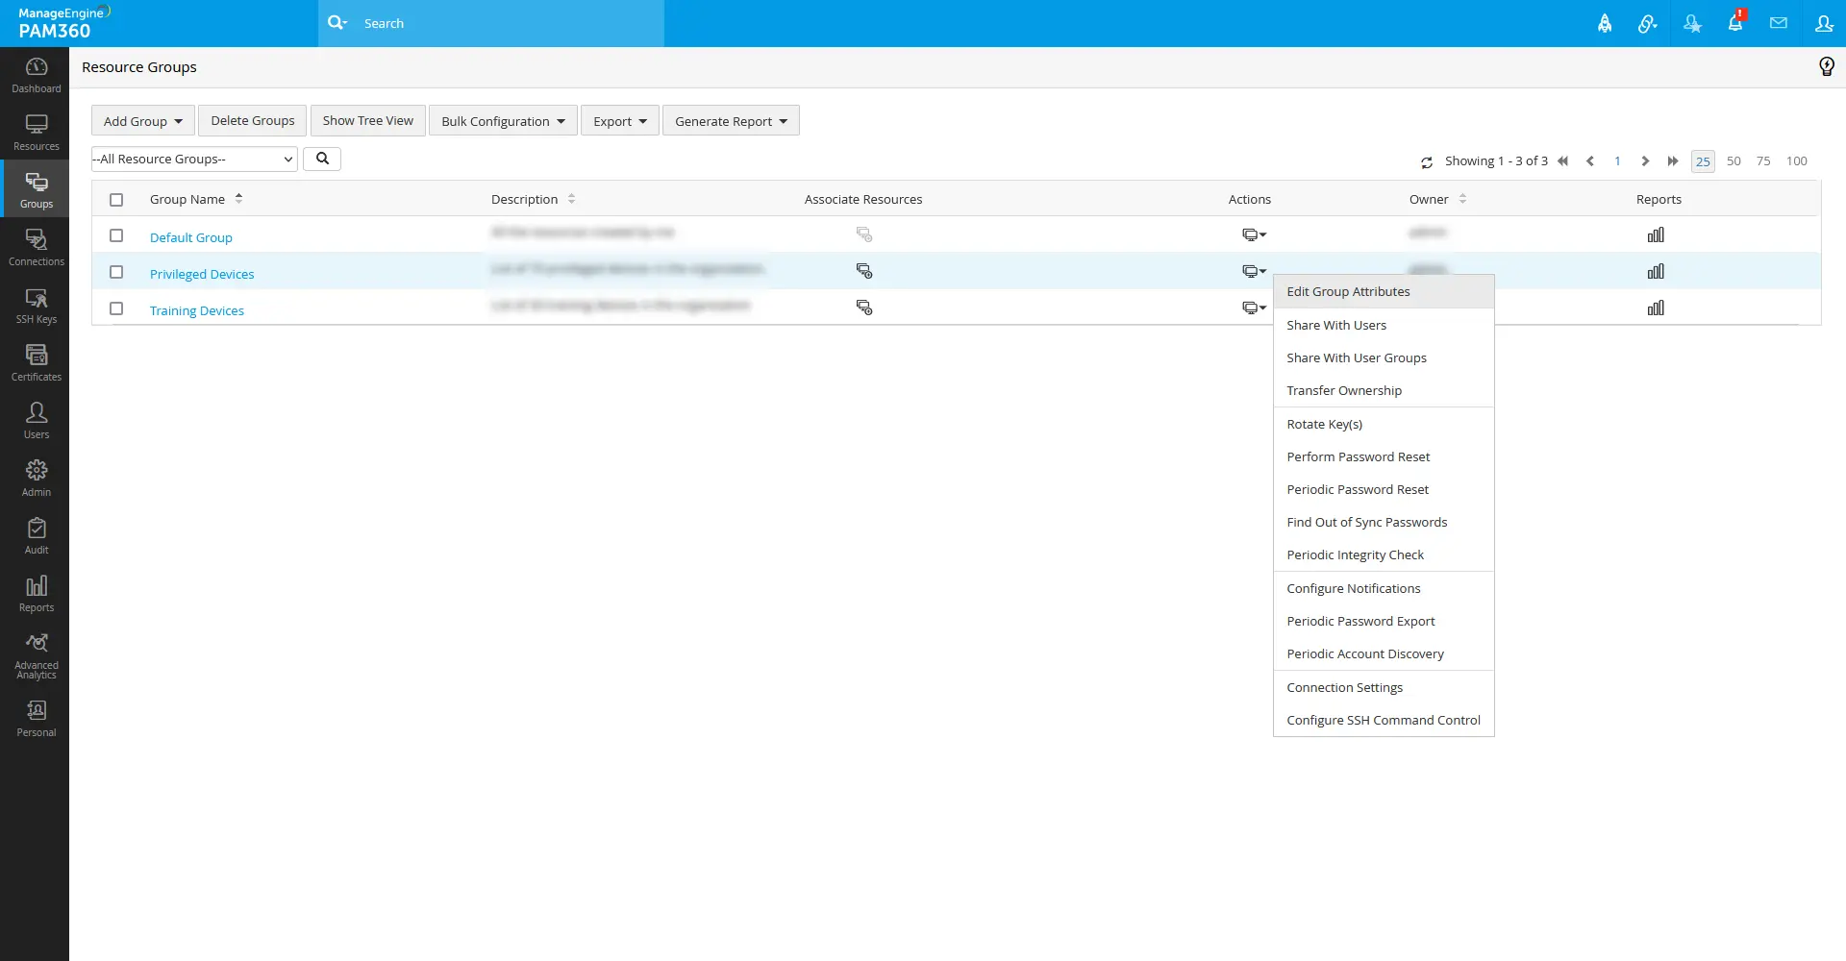
Task: Toggle the select-all checkbox in table header
Action: tap(116, 200)
